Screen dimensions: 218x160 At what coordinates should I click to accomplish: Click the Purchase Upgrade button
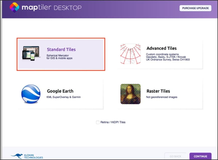[195, 8]
